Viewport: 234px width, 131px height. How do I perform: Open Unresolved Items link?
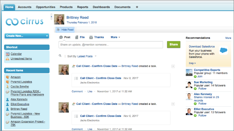[x=21, y=59]
